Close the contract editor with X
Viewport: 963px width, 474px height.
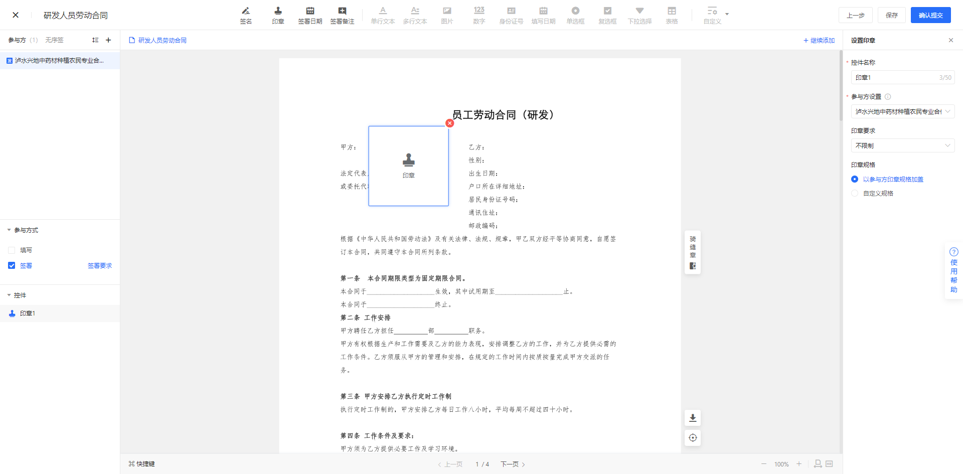tap(16, 15)
